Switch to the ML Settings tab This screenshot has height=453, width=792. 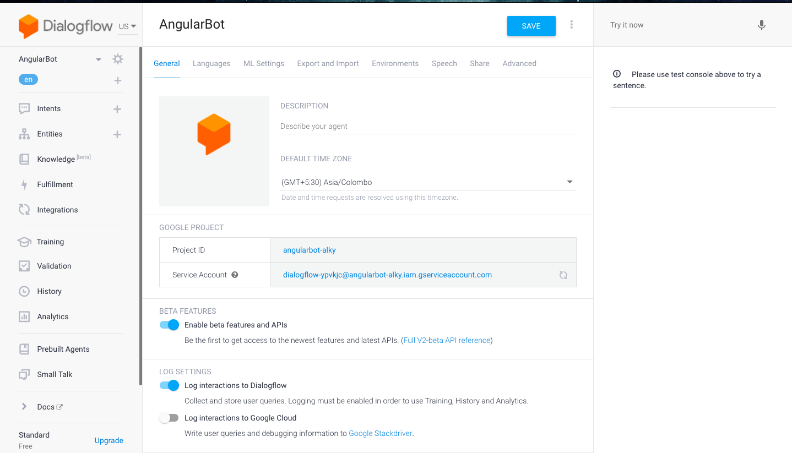263,63
